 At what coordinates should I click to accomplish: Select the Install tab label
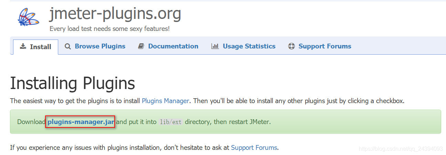coord(41,47)
